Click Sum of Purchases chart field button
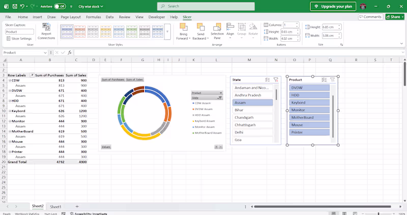 coord(113,79)
